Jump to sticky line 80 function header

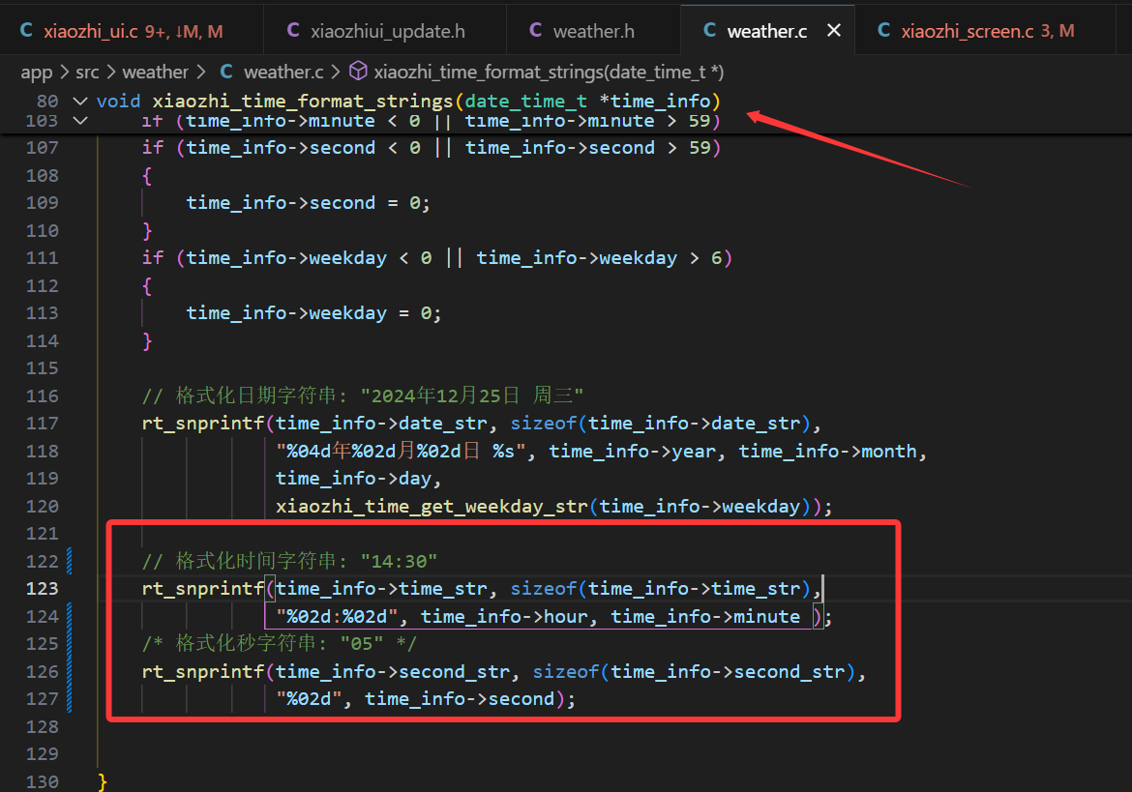[x=408, y=101]
